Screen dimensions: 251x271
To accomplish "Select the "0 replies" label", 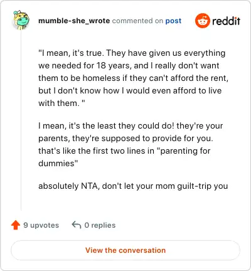I will (x=100, y=225).
